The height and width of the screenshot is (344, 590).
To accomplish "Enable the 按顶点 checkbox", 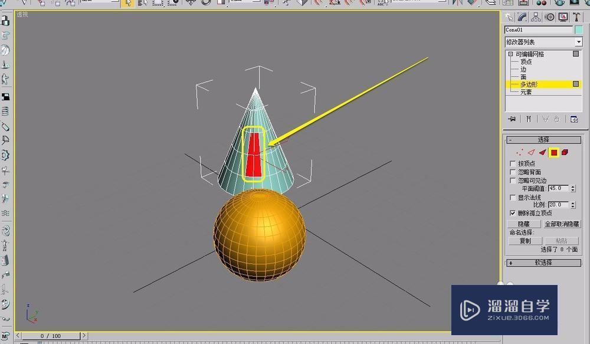I will 512,163.
